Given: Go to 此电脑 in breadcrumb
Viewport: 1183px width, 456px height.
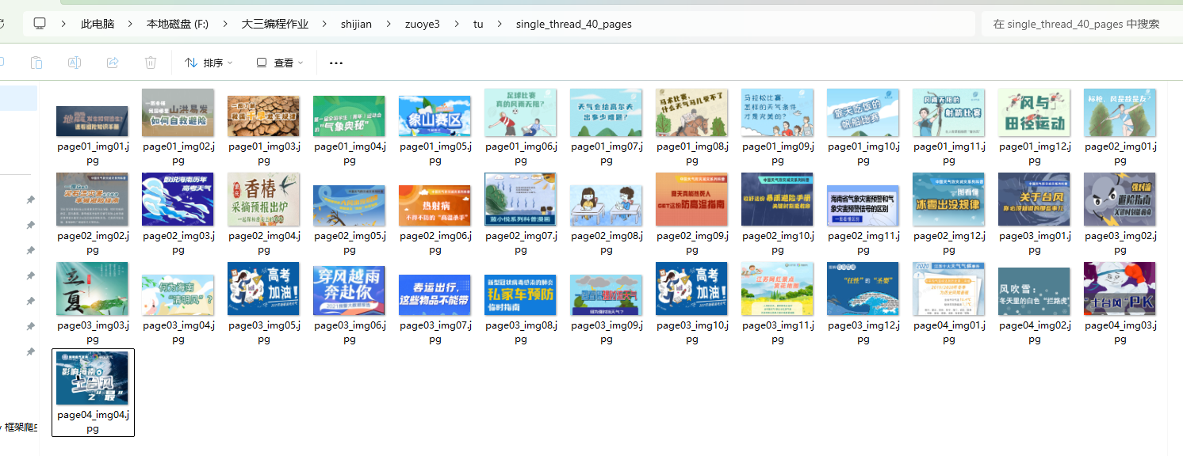Looking at the screenshot, I should (98, 24).
